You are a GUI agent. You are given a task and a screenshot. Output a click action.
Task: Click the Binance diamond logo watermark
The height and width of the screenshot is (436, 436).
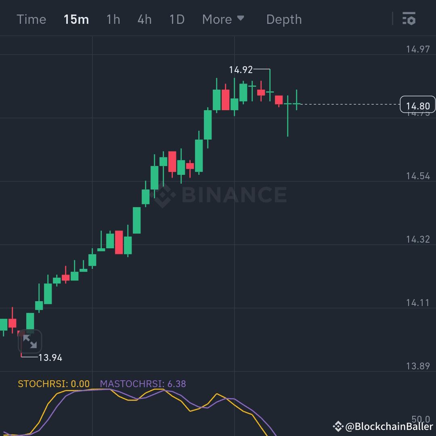[163, 195]
